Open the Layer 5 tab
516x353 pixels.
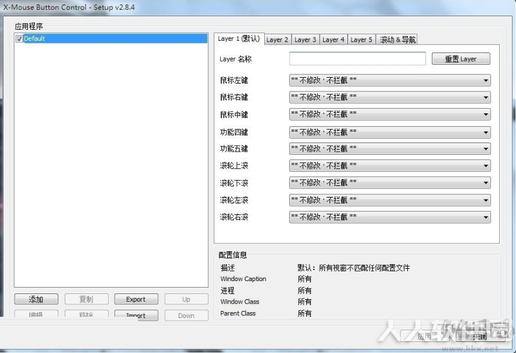tap(361, 40)
